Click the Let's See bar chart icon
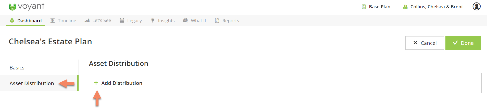The height and width of the screenshot is (111, 487). click(x=87, y=21)
